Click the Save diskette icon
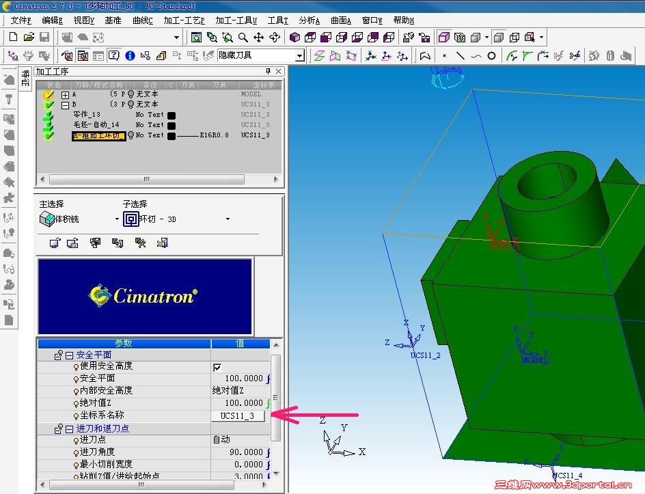 pos(44,37)
